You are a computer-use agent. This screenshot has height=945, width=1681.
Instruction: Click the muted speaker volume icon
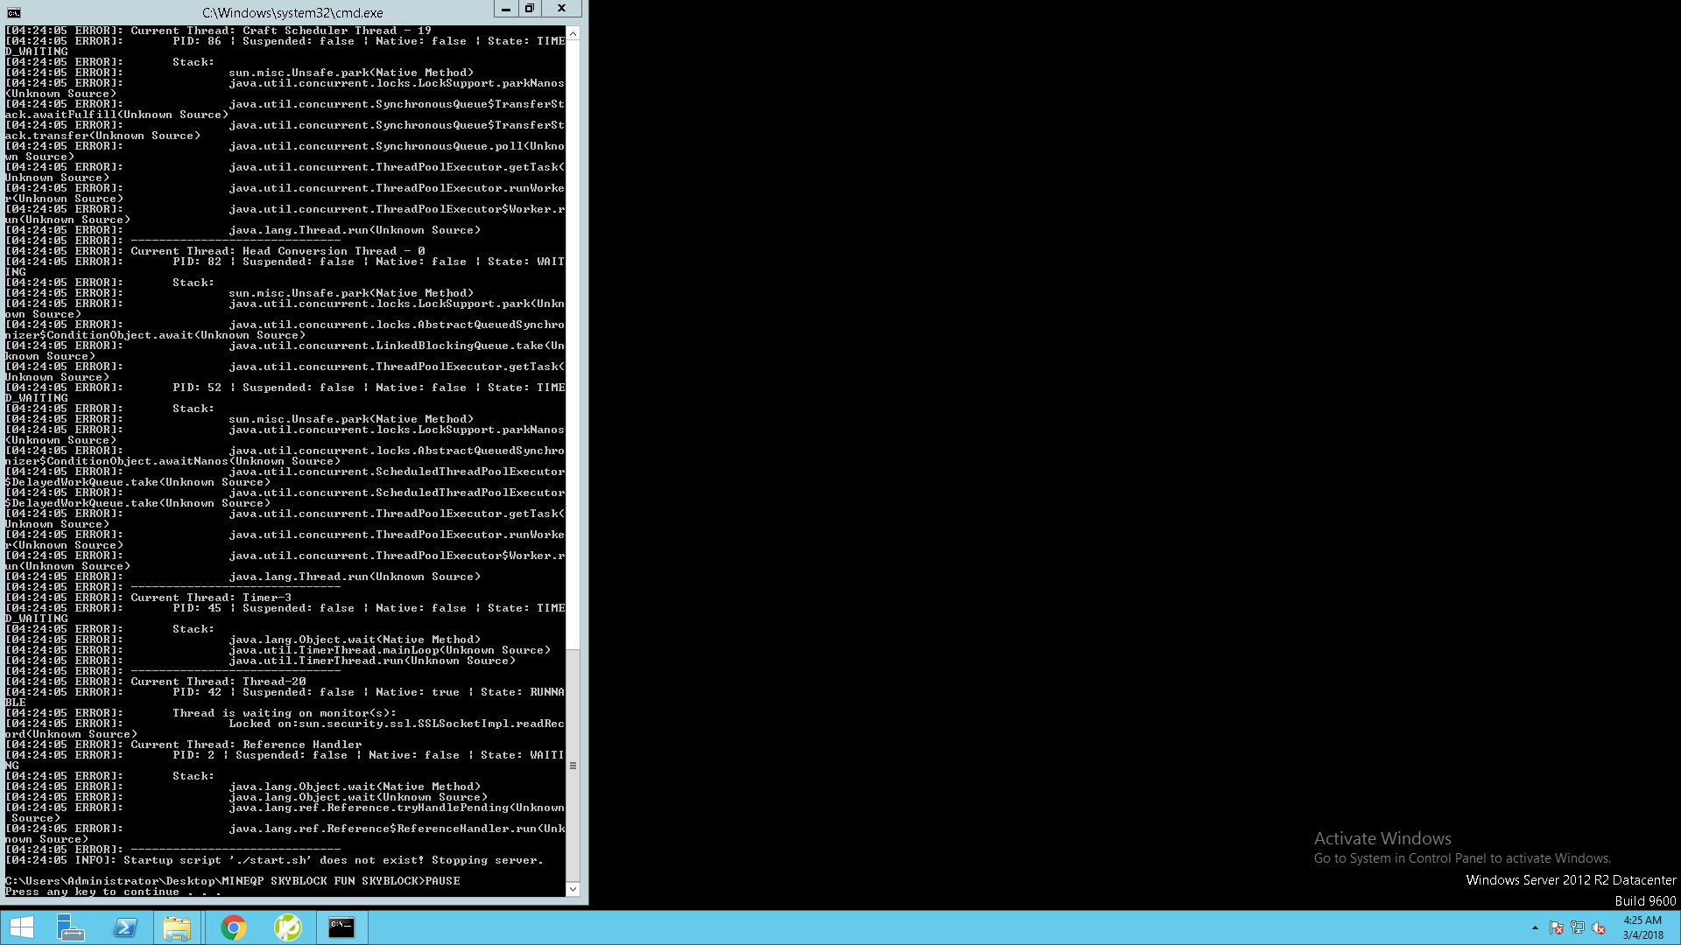[x=1599, y=927]
